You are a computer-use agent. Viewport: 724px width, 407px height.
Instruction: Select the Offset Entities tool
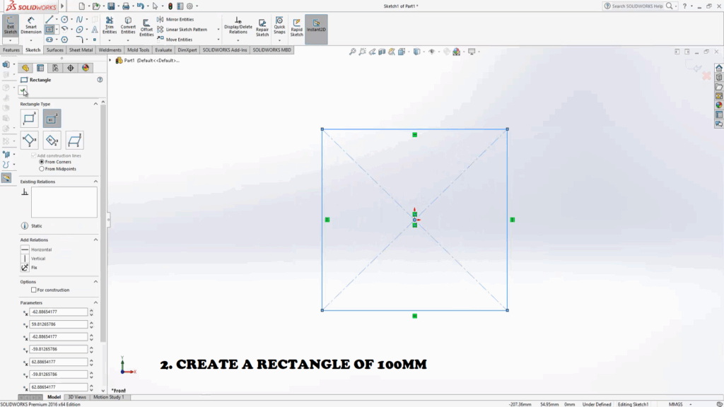[146, 27]
